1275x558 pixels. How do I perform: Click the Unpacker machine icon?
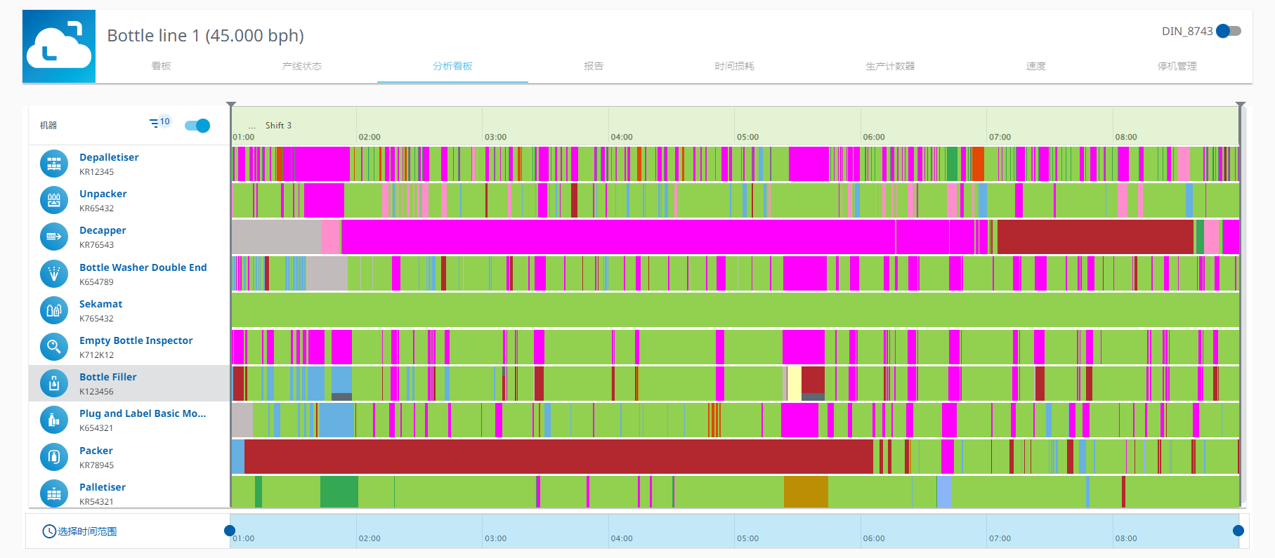54,200
